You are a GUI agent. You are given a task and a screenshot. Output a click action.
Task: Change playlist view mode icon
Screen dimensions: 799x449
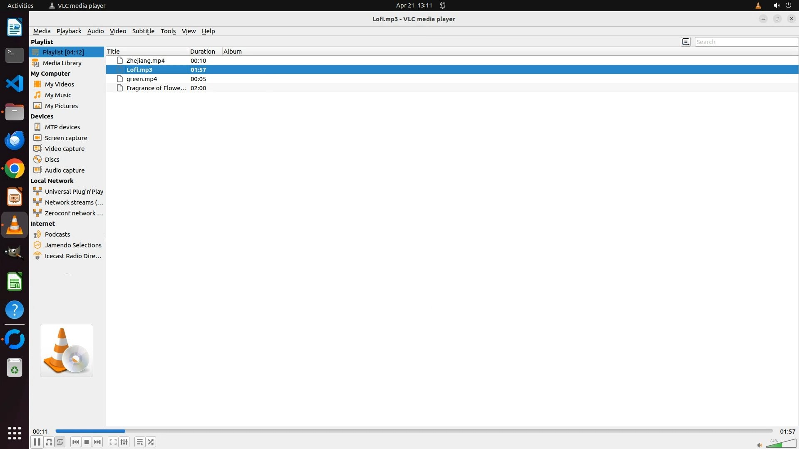click(686, 42)
